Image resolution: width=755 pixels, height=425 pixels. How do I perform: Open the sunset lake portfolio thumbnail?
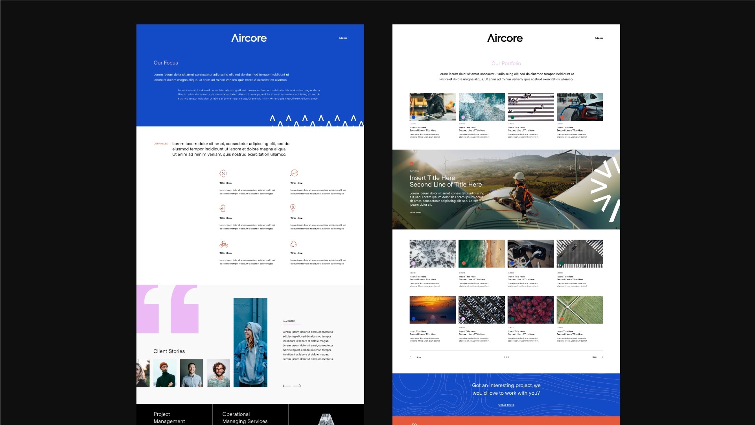[433, 310]
